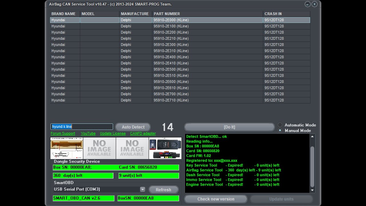Click the 'BoxSN: 00000EA8' field under SmartOBD

coord(148,198)
